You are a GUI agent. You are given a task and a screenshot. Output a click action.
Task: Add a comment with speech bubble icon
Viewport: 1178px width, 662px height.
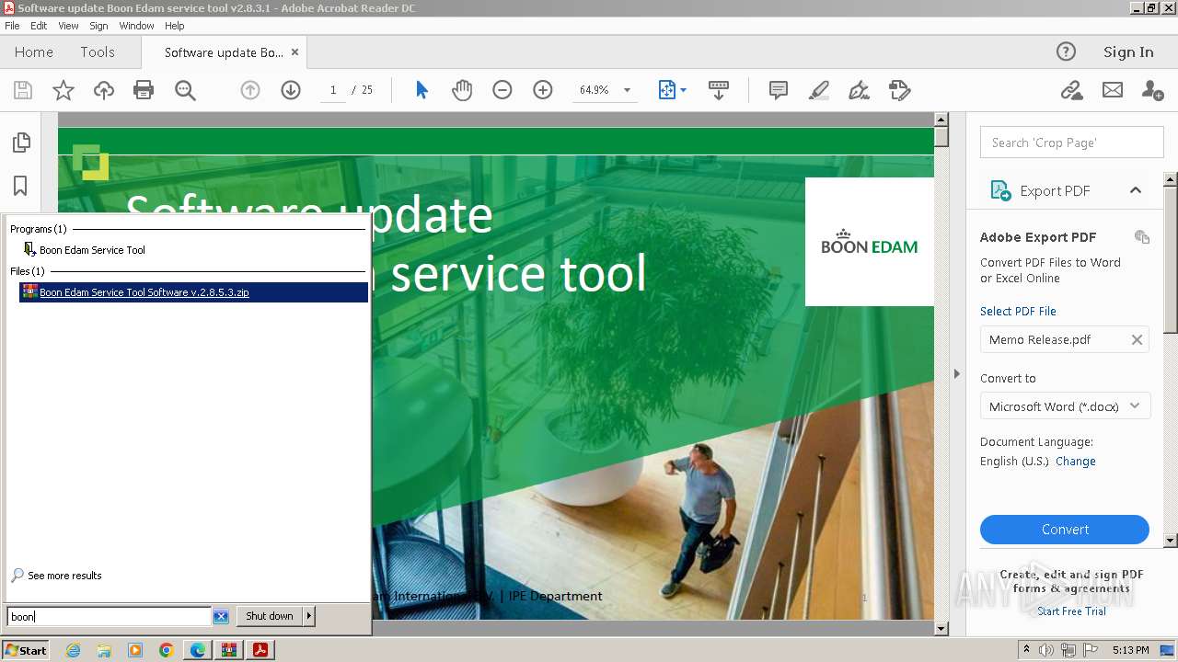(x=779, y=90)
